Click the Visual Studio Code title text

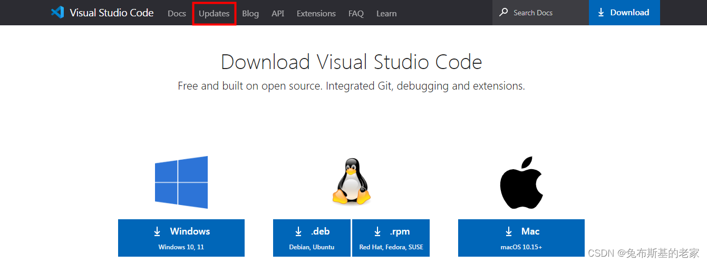112,13
